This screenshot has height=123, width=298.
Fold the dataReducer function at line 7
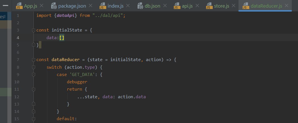click(34, 60)
